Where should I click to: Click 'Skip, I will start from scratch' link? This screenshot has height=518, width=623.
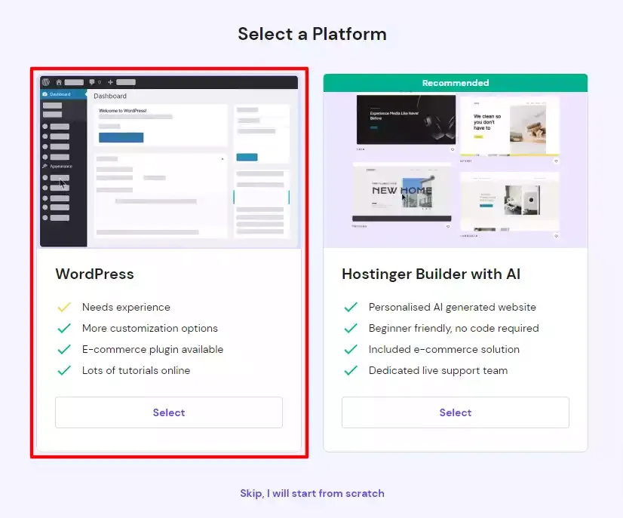[x=312, y=493]
